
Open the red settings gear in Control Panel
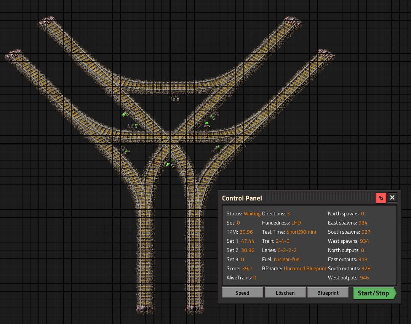(x=381, y=198)
